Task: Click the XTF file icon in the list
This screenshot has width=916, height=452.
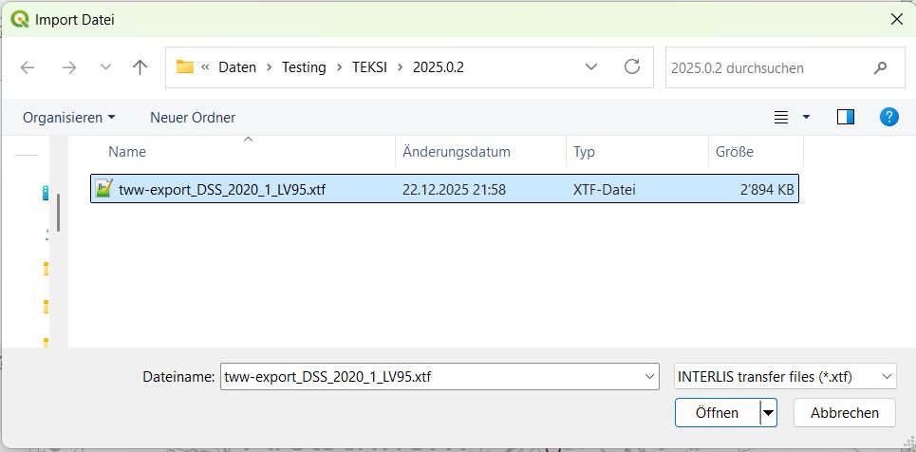Action: pyautogui.click(x=104, y=189)
